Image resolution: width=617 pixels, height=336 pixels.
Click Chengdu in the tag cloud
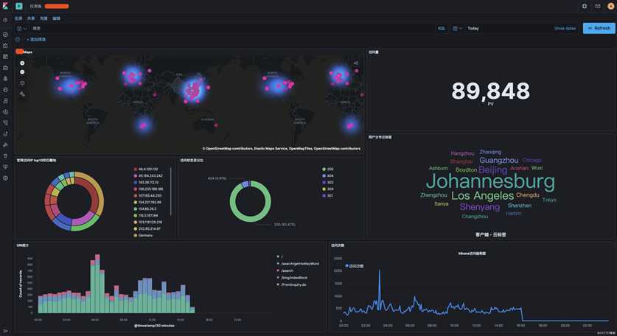[528, 195]
